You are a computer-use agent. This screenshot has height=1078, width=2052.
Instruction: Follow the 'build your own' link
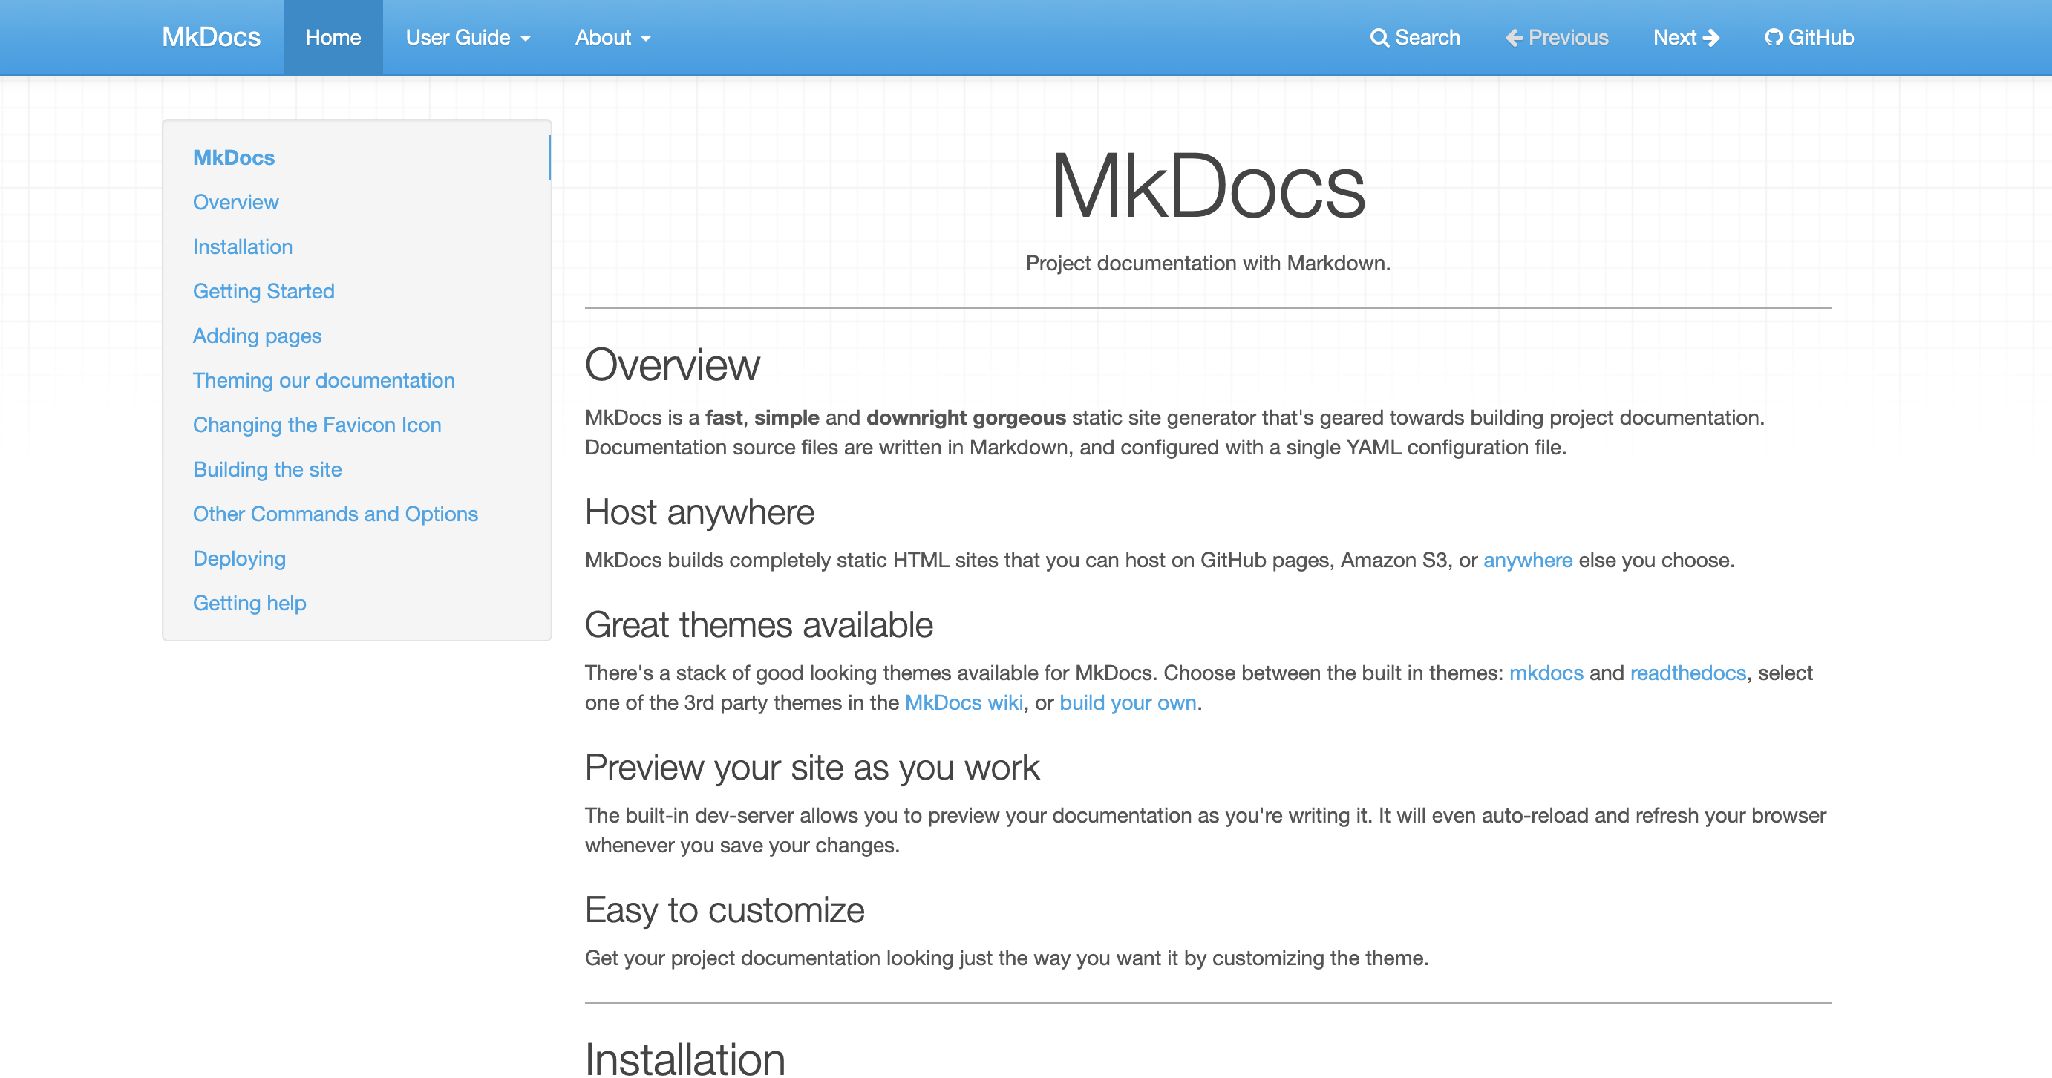tap(1127, 703)
